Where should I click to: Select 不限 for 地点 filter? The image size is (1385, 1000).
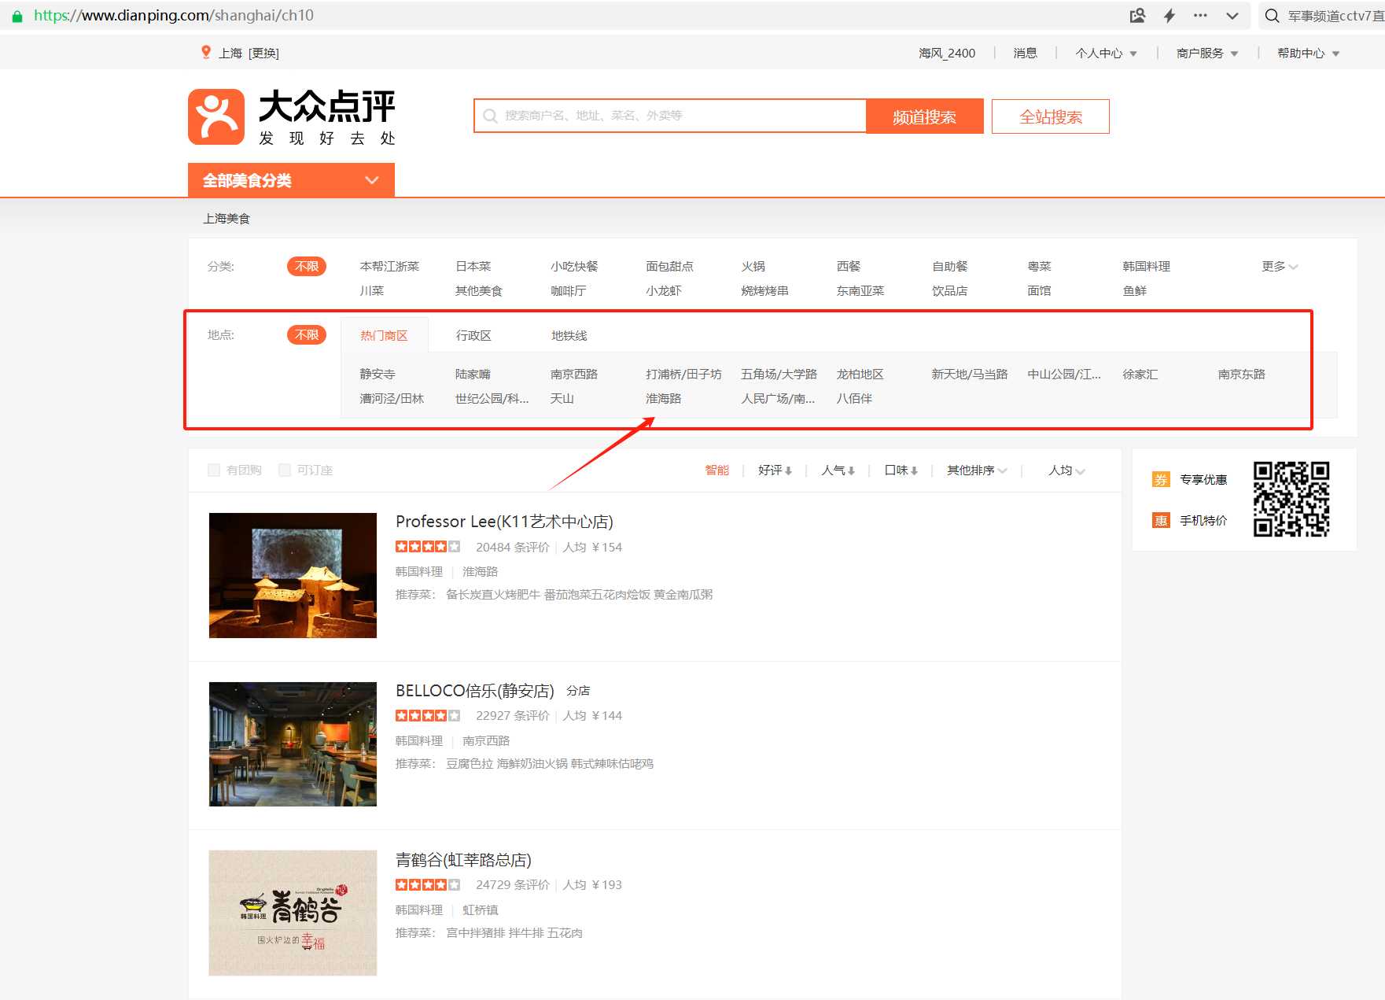coord(307,334)
